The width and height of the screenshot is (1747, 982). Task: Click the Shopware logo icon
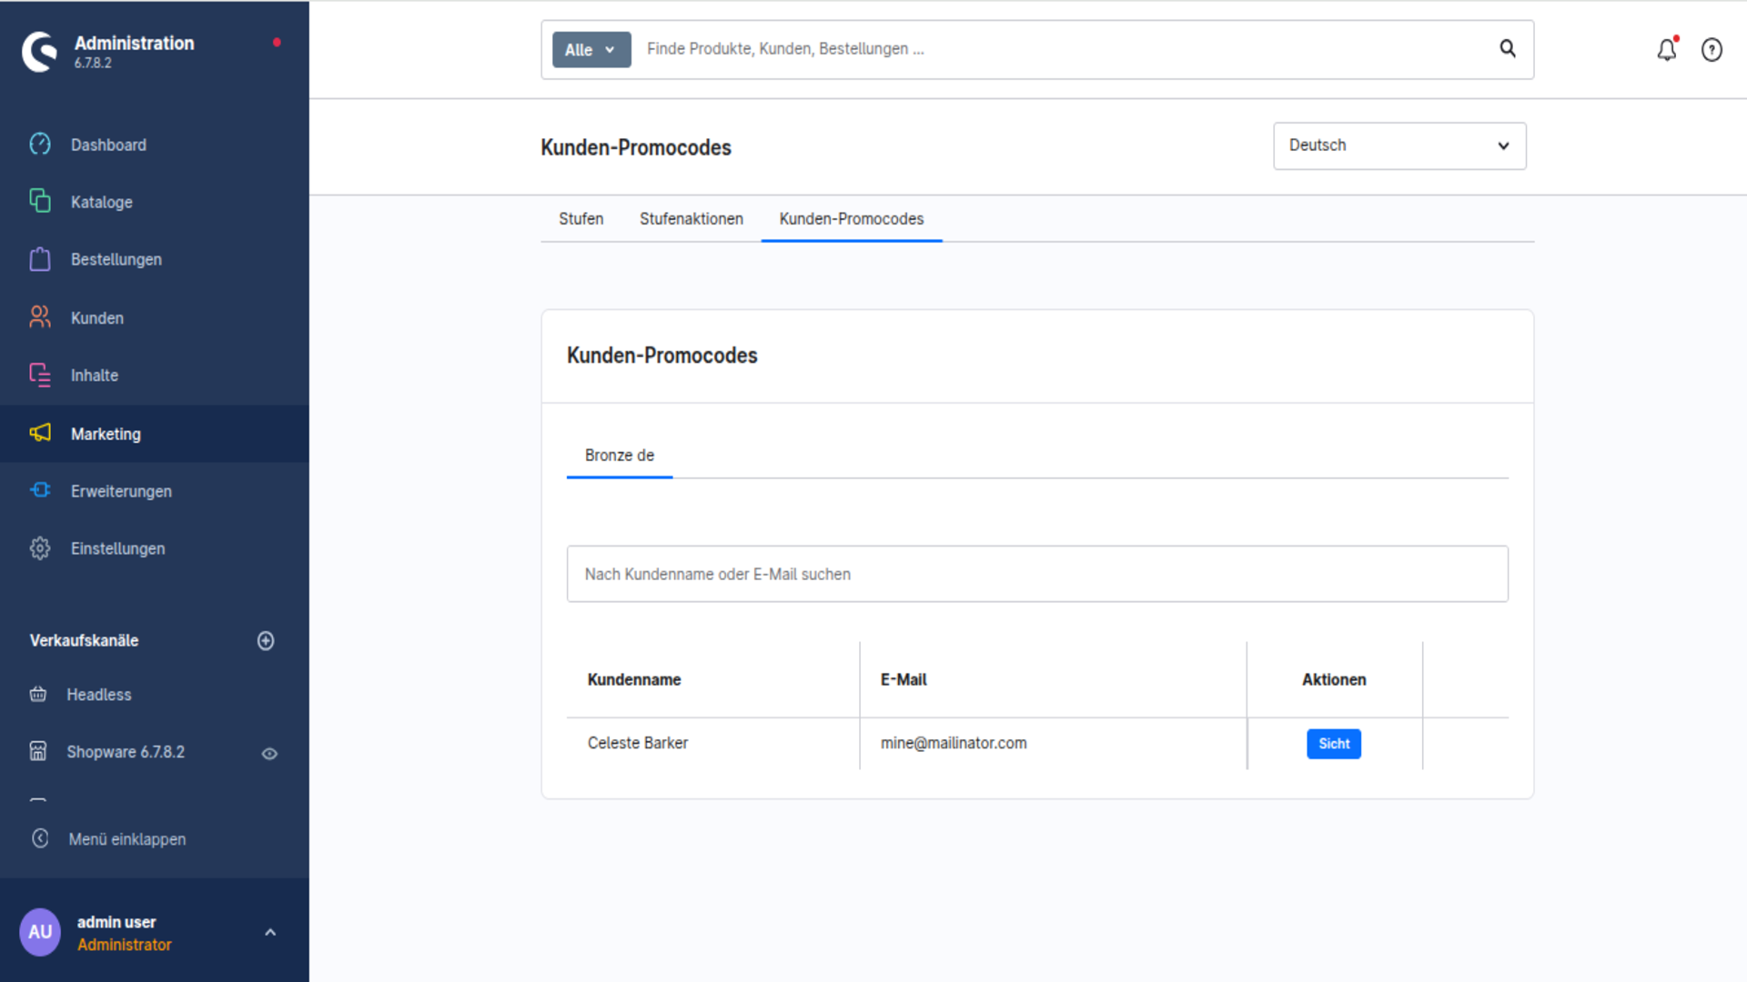[39, 52]
